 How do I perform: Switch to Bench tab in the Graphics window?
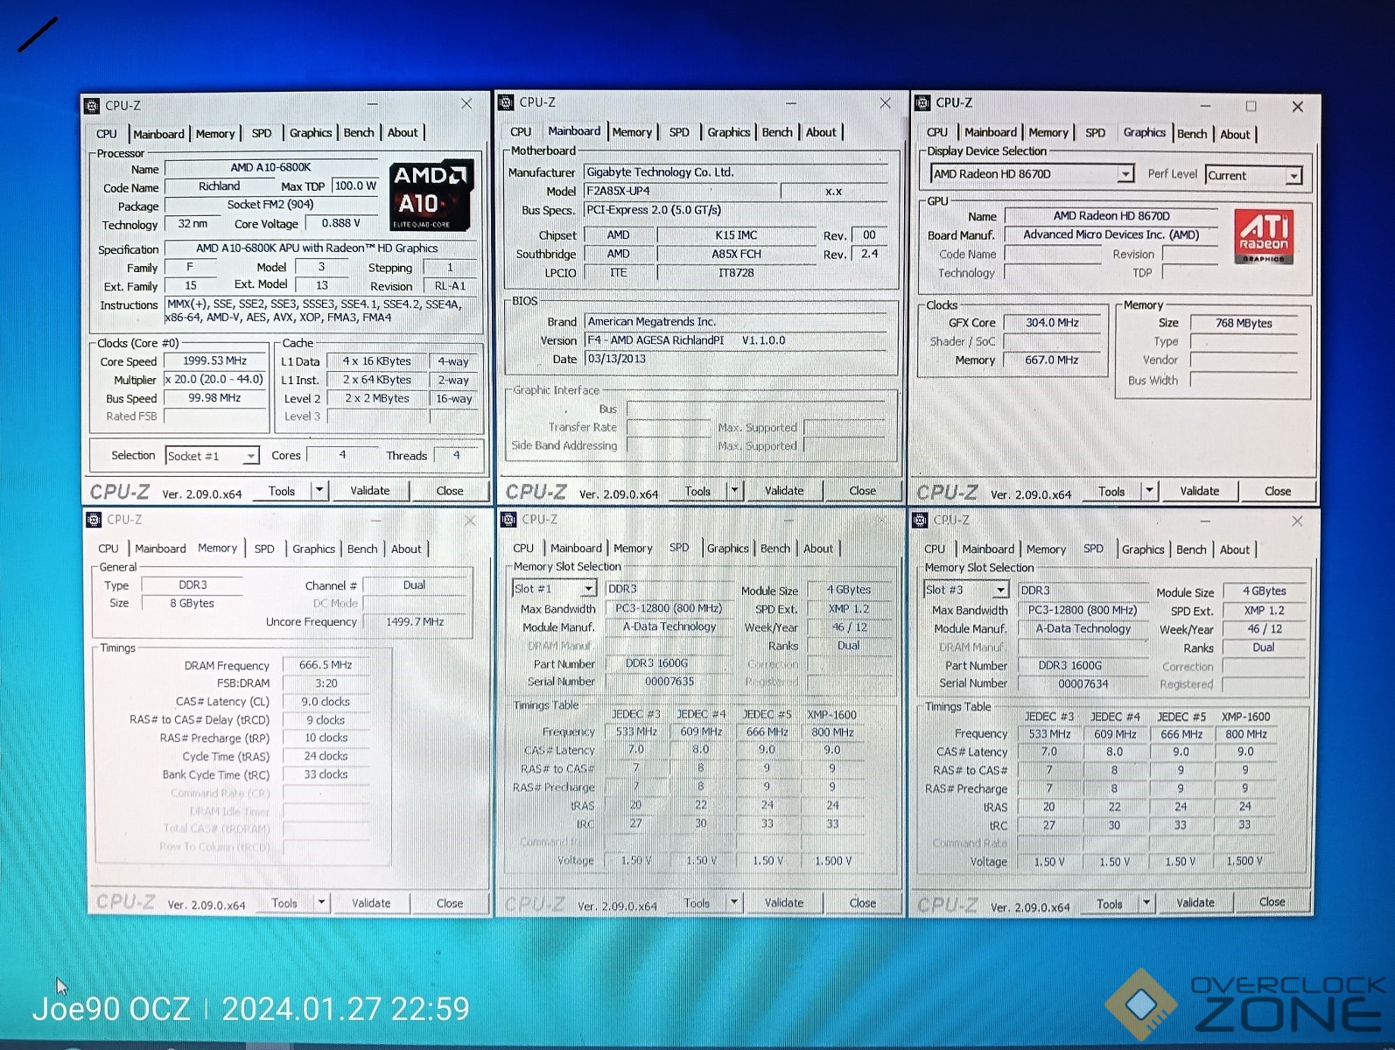pos(1191,134)
